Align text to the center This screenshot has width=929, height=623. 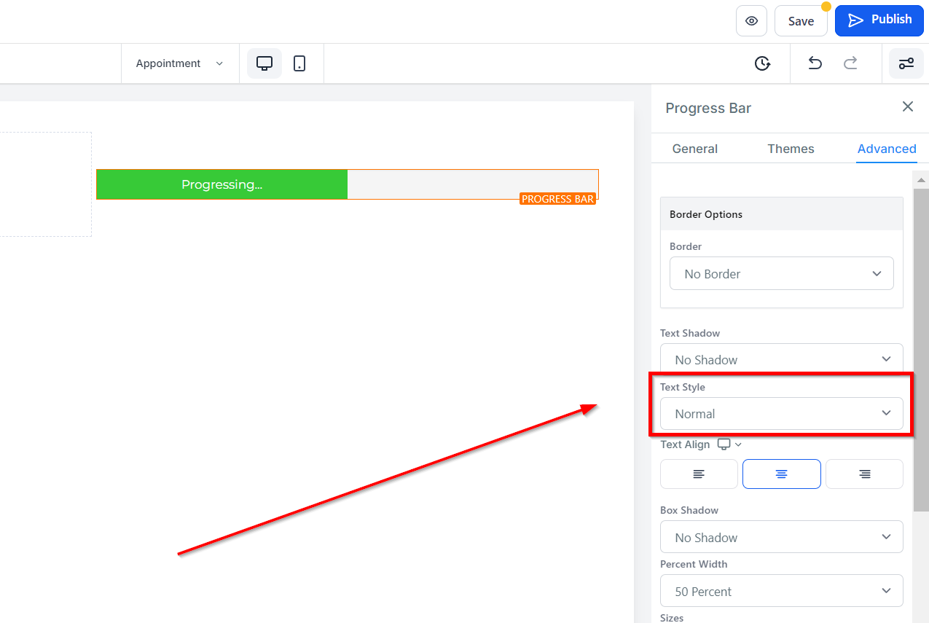[x=781, y=474]
